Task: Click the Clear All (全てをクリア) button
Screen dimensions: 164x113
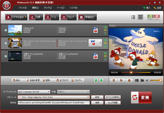Action: click(63, 80)
